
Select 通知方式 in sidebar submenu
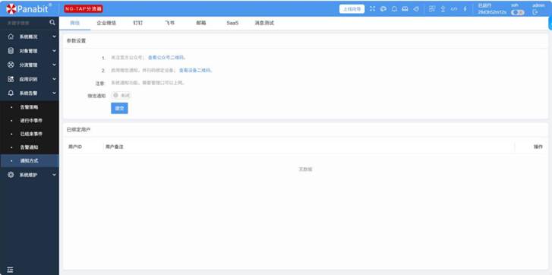[30, 160]
